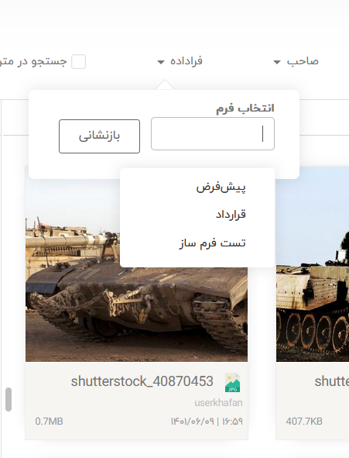
Task: Open the صاحب owner filter dropdown
Action: click(x=296, y=61)
